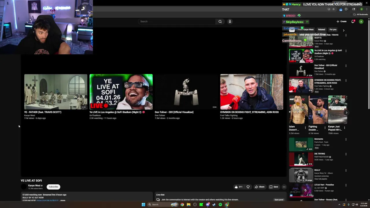The height and width of the screenshot is (208, 370).
Task: Open YE LIVE at SoFi Night 2 end card
Action: point(121,92)
